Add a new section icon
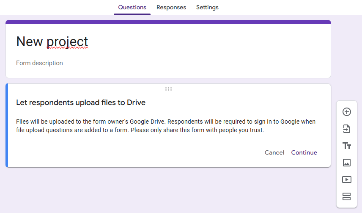Screen dimensions: 362x213 [x=346, y=196]
